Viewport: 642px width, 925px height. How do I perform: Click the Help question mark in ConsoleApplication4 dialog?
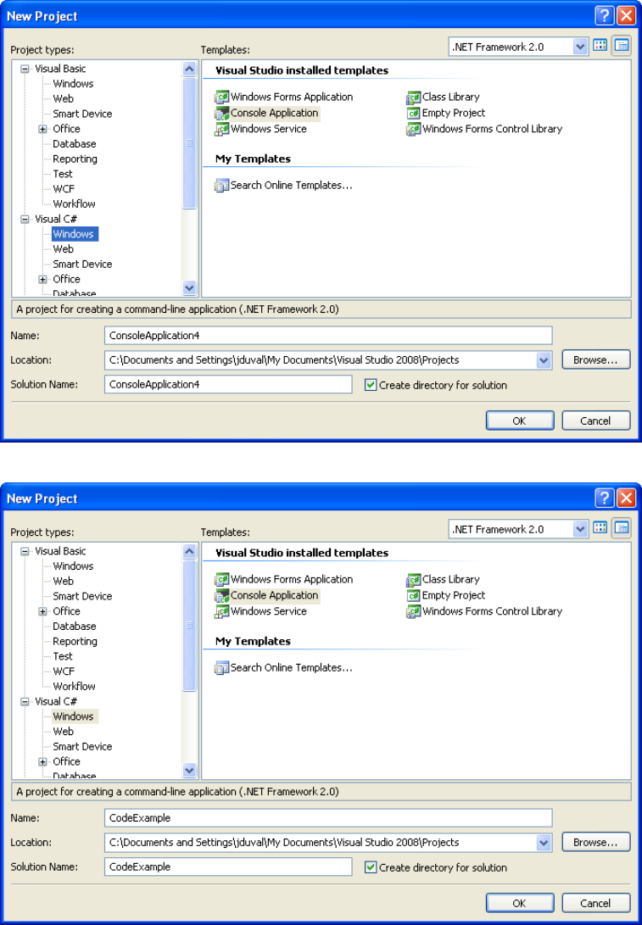tap(604, 16)
